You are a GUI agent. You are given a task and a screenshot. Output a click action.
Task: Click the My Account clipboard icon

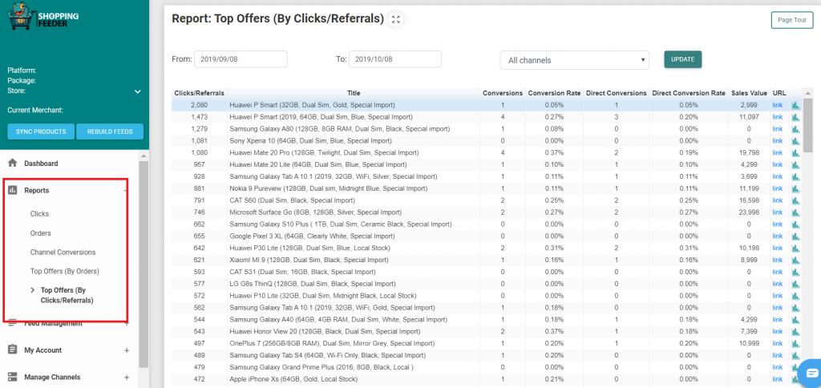point(13,350)
